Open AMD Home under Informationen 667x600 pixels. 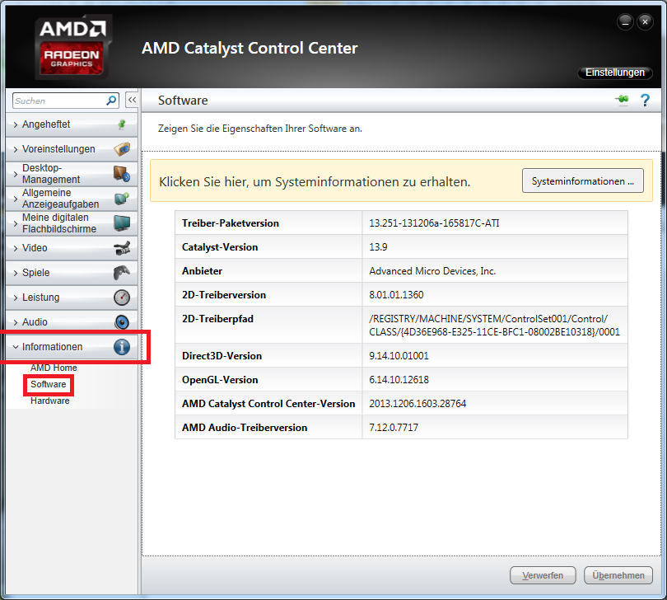click(54, 368)
